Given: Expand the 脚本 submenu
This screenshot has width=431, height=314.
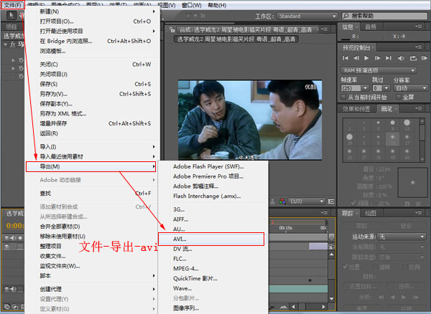Looking at the screenshot, I should point(91,275).
